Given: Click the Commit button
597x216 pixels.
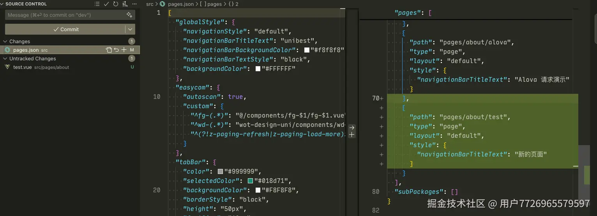Looking at the screenshot, I should [x=65, y=29].
